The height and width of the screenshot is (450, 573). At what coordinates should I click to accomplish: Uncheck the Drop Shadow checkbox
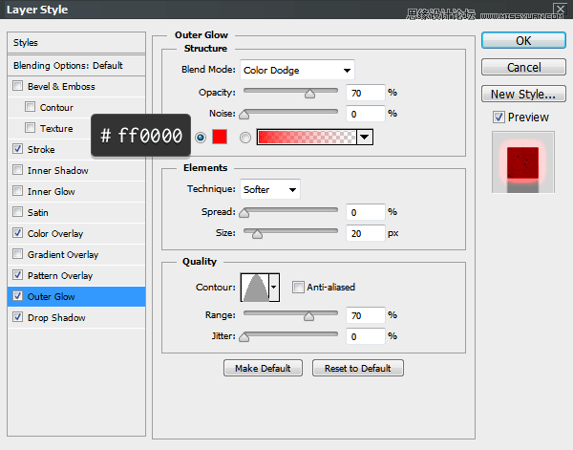point(17,317)
